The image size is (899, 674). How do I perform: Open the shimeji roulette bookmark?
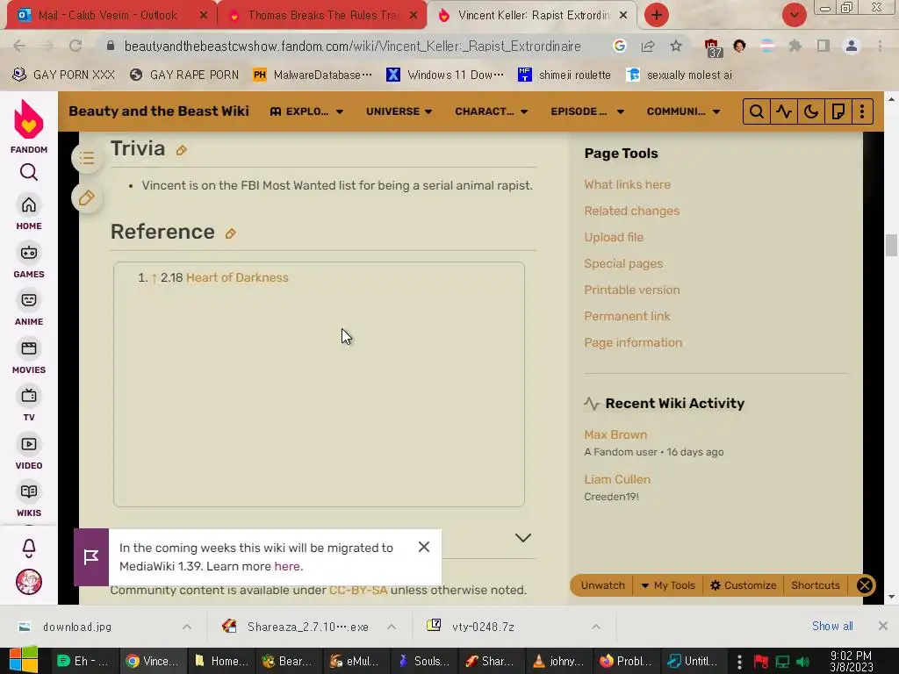tap(565, 75)
